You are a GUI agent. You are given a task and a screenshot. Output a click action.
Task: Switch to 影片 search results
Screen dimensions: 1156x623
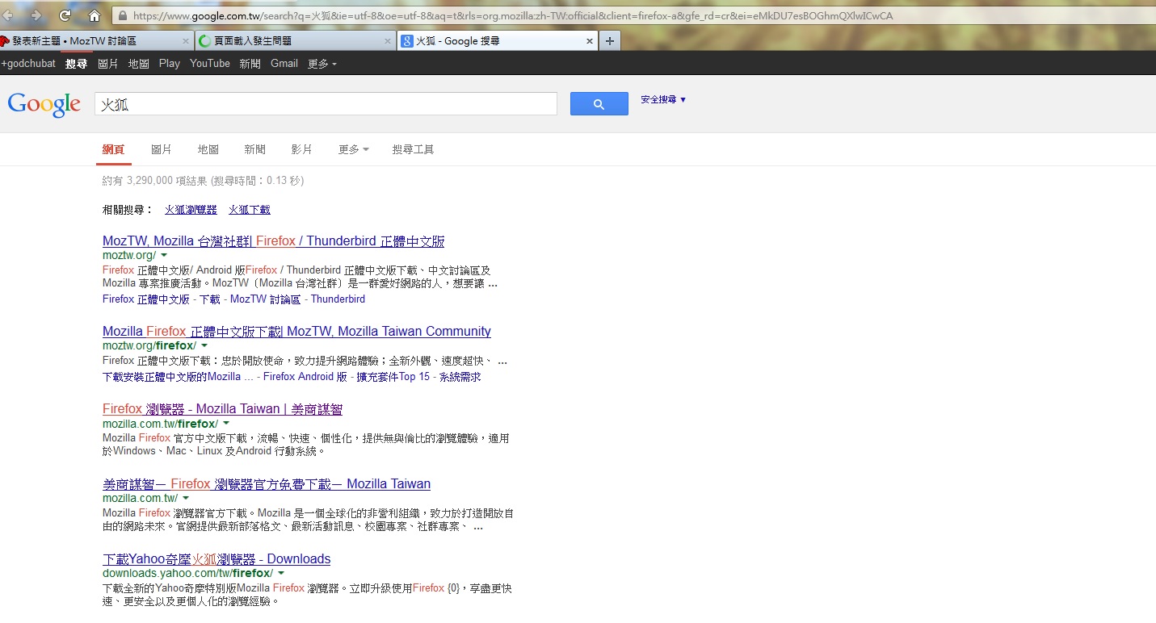(301, 149)
